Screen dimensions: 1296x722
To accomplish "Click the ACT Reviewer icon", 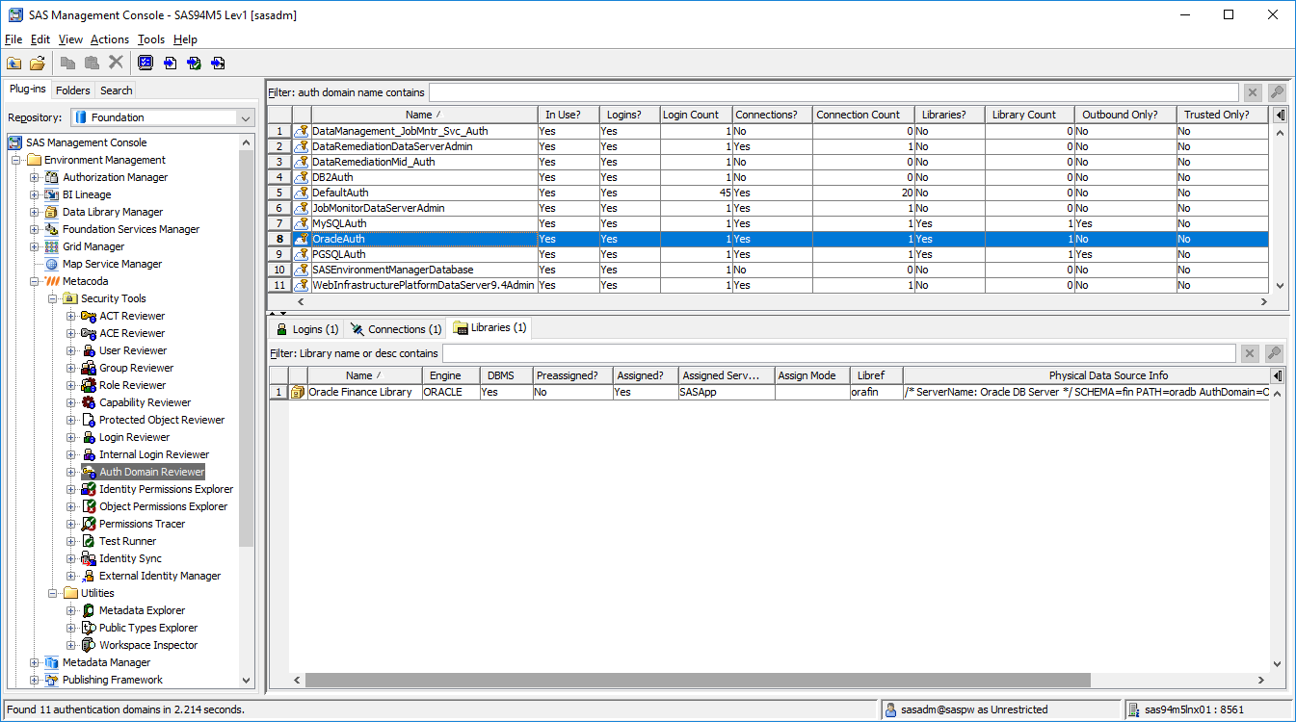I will (x=89, y=316).
